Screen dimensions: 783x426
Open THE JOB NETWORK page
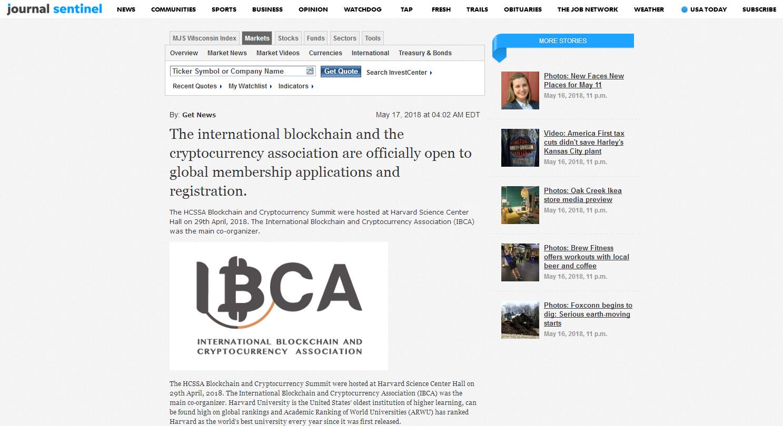pos(588,9)
